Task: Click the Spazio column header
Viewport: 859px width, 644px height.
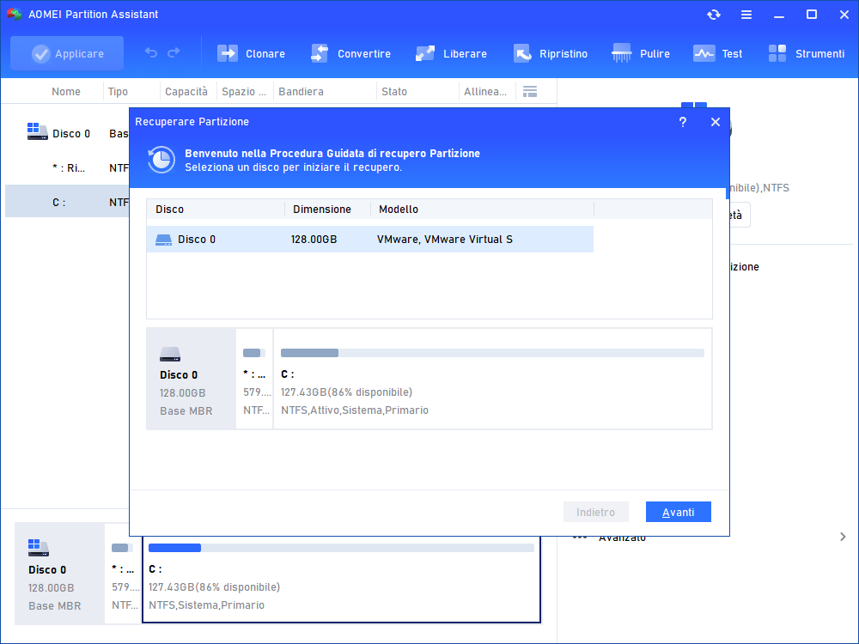Action: pos(244,92)
